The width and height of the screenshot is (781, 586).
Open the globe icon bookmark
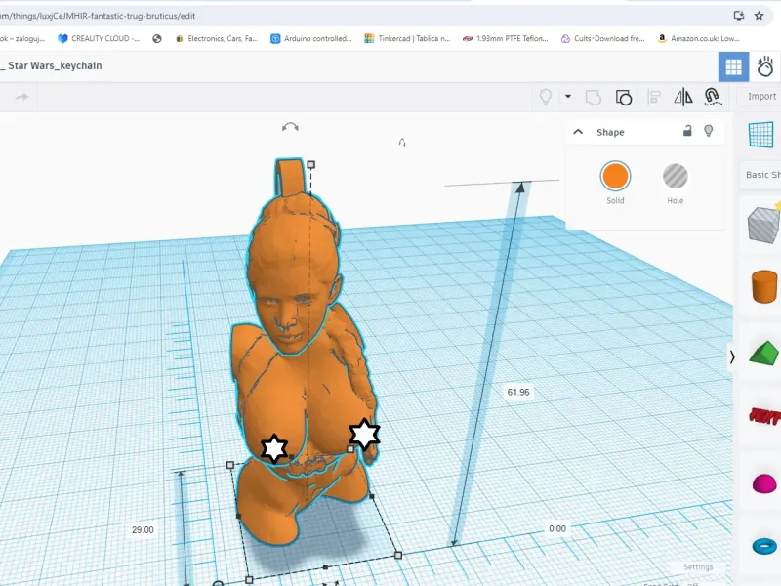click(157, 38)
